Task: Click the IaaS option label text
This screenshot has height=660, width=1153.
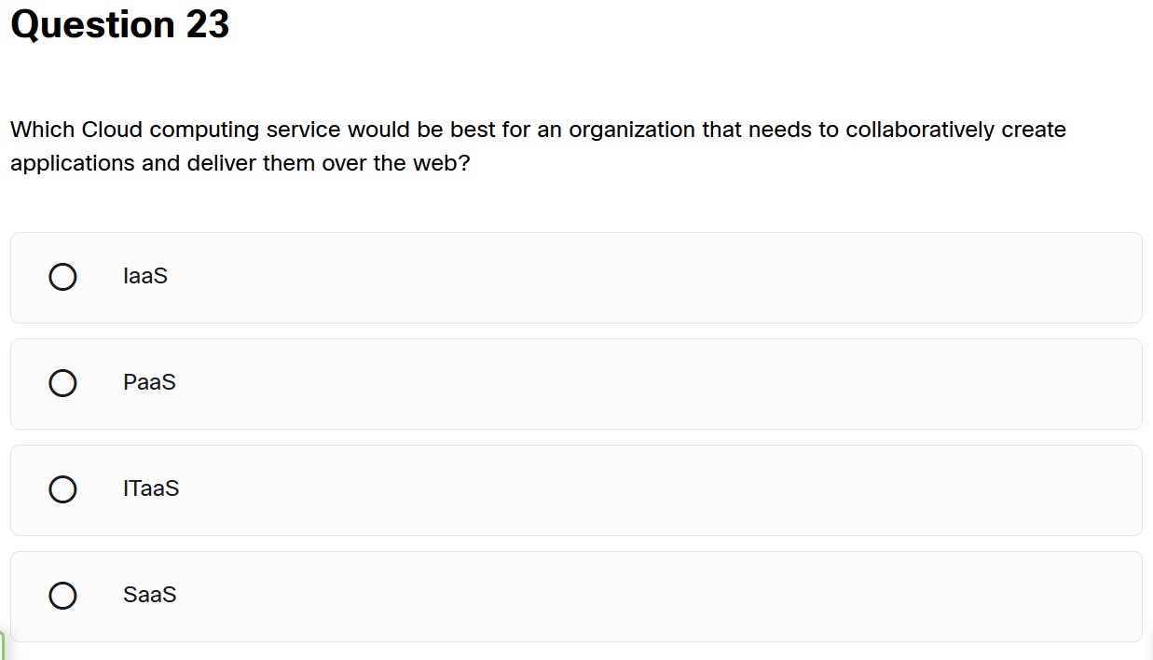Action: pos(144,277)
